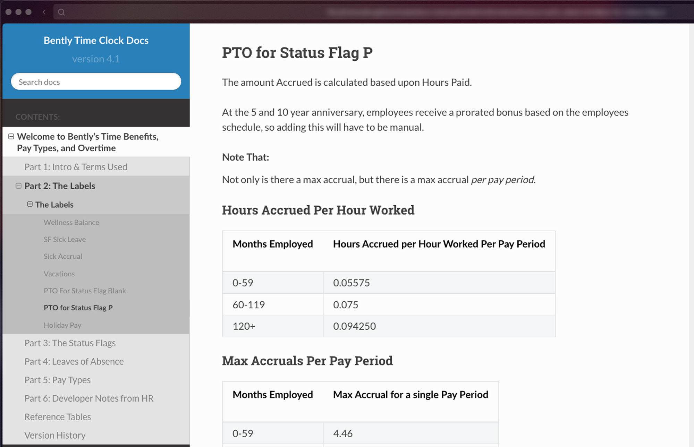Screen dimensions: 694x447
Task: Open the 'Bently Time Clock Docs' home link
Action: tap(96, 40)
